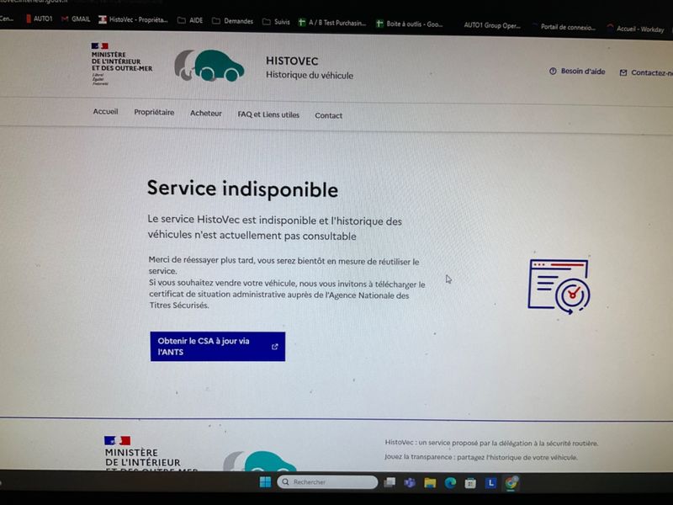673x505 pixels.
Task: Open the blue L app in the taskbar
Action: [490, 483]
